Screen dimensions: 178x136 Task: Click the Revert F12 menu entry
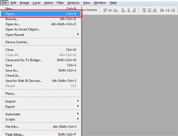(41, 86)
